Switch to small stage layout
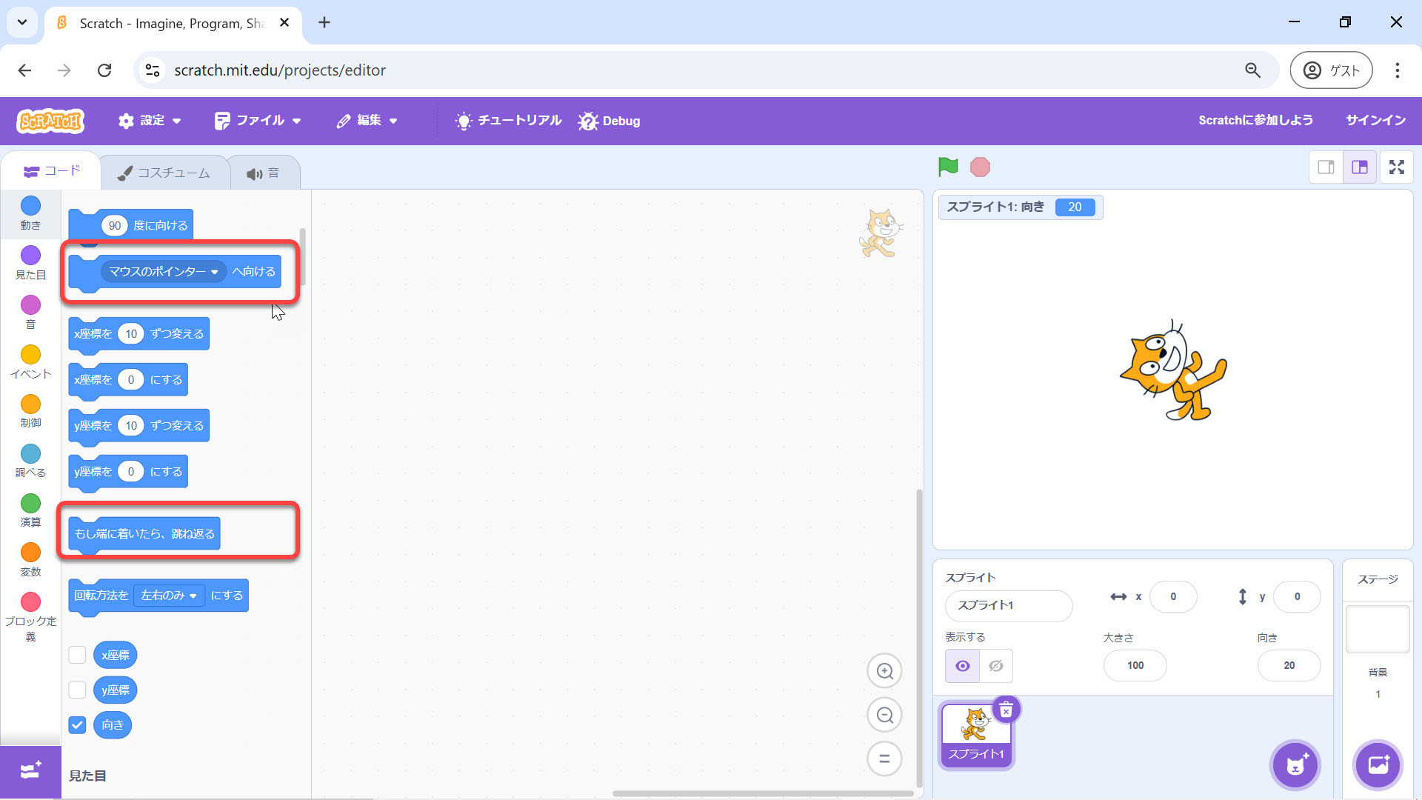 pos(1326,167)
